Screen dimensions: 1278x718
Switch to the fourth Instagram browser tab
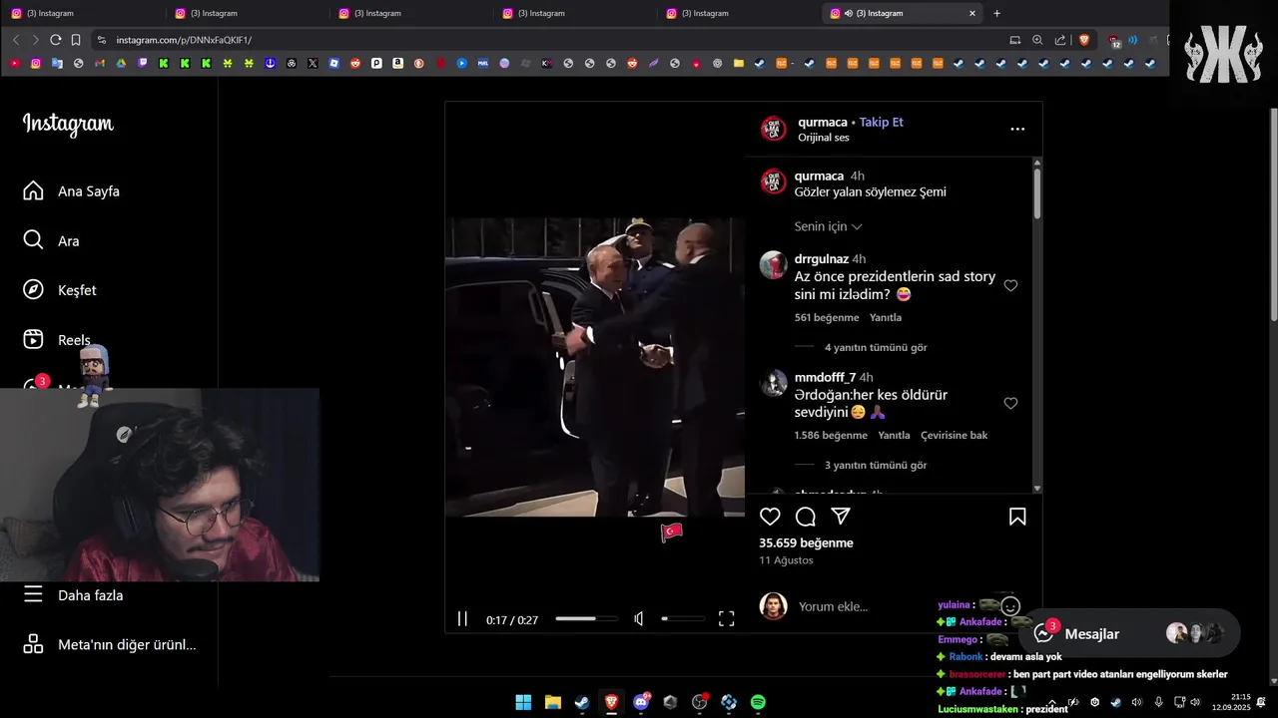click(x=573, y=13)
